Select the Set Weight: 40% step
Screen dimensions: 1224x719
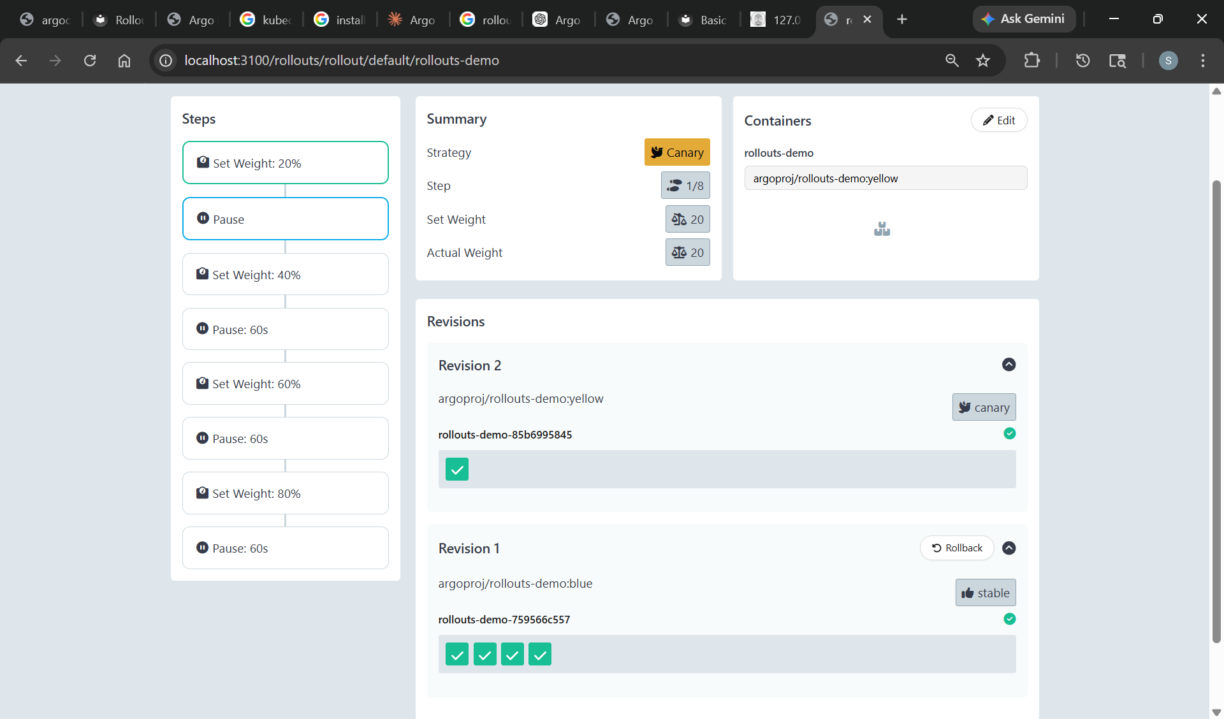(x=286, y=274)
